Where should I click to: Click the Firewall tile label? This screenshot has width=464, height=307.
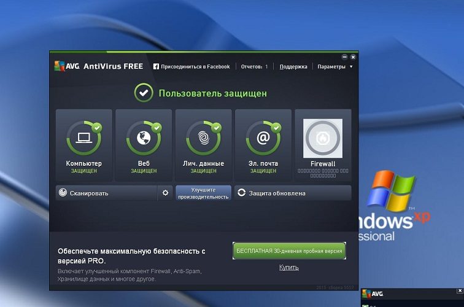(323, 164)
